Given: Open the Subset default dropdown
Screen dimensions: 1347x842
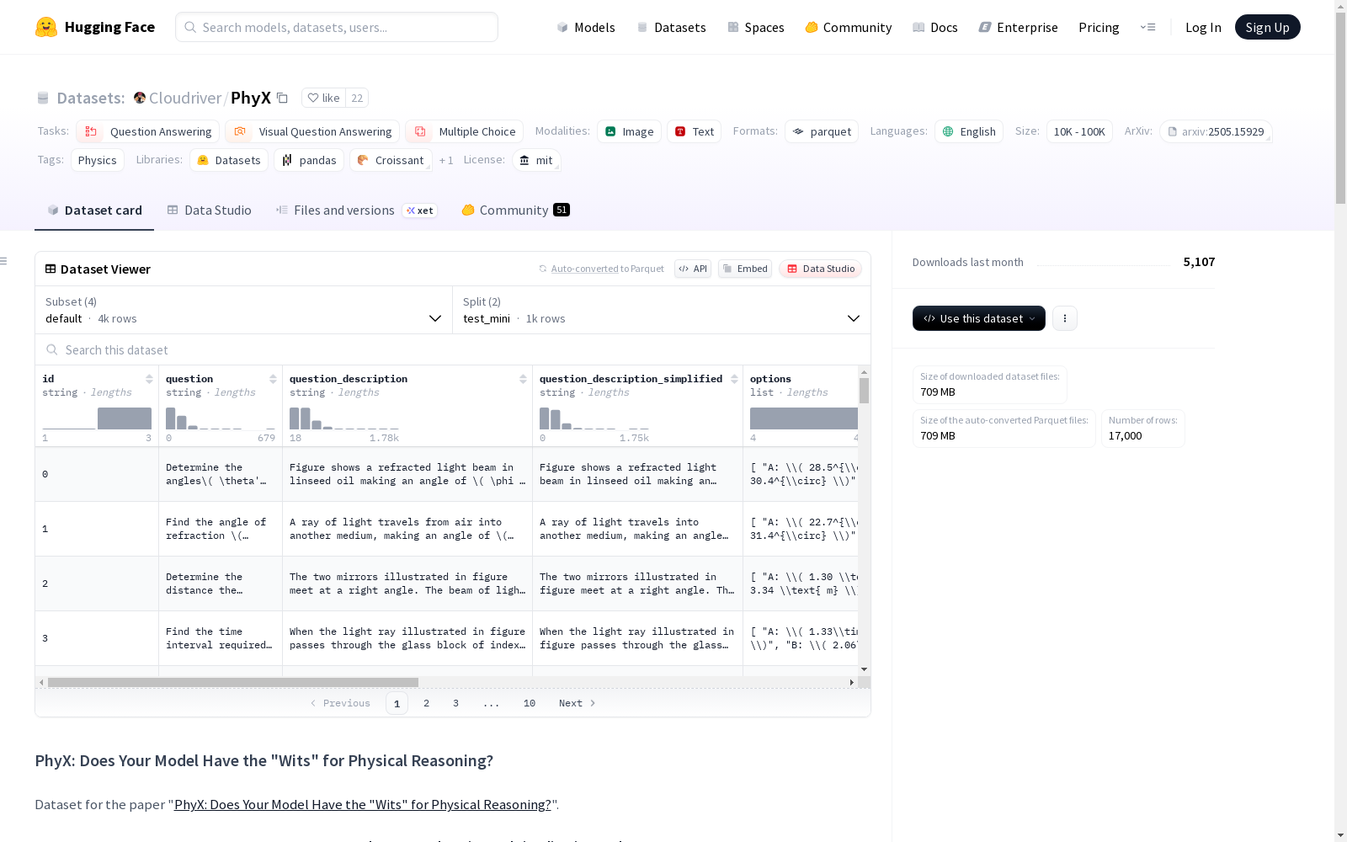Looking at the screenshot, I should click(x=244, y=310).
